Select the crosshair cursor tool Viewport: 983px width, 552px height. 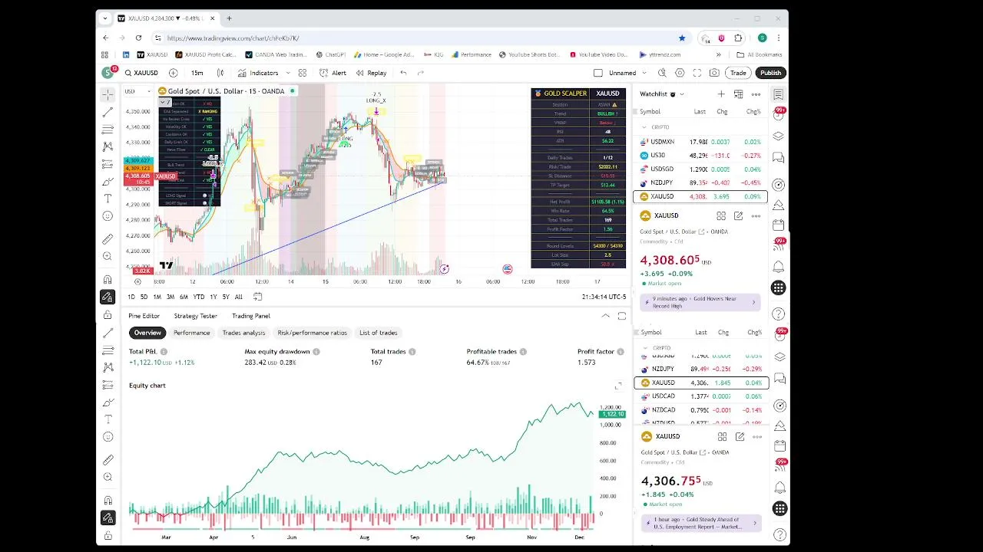point(108,94)
